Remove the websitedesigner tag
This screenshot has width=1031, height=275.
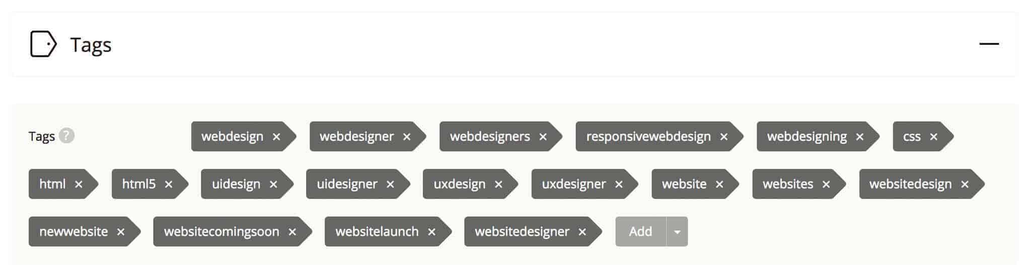point(582,232)
